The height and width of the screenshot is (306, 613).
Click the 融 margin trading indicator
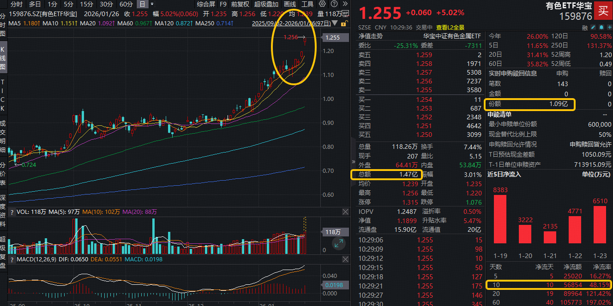[584, 27]
